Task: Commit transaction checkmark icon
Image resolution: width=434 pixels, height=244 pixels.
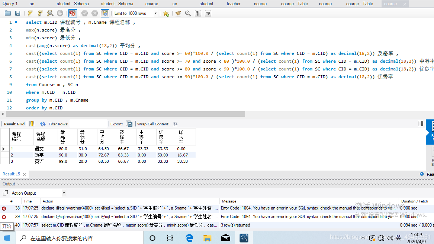Action: (x=85, y=13)
